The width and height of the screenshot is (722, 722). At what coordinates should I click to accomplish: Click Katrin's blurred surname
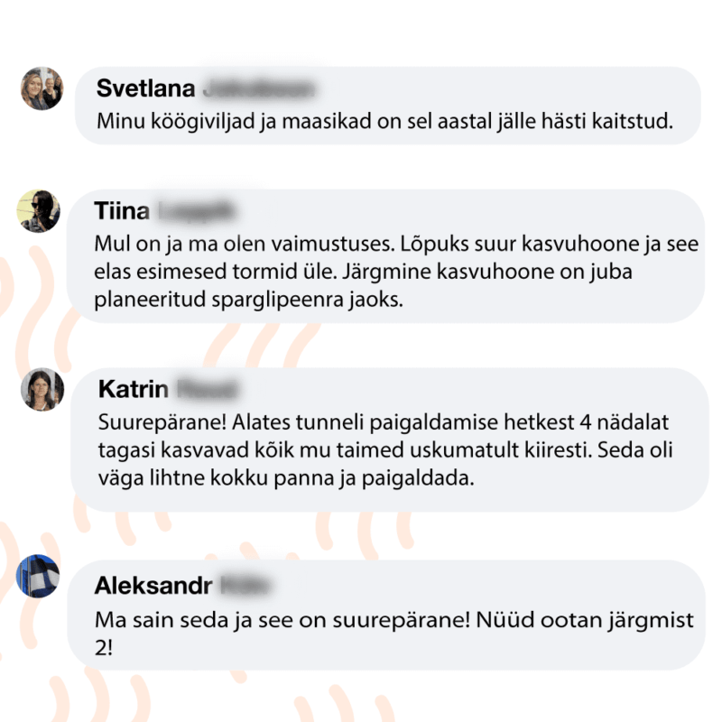tap(208, 390)
